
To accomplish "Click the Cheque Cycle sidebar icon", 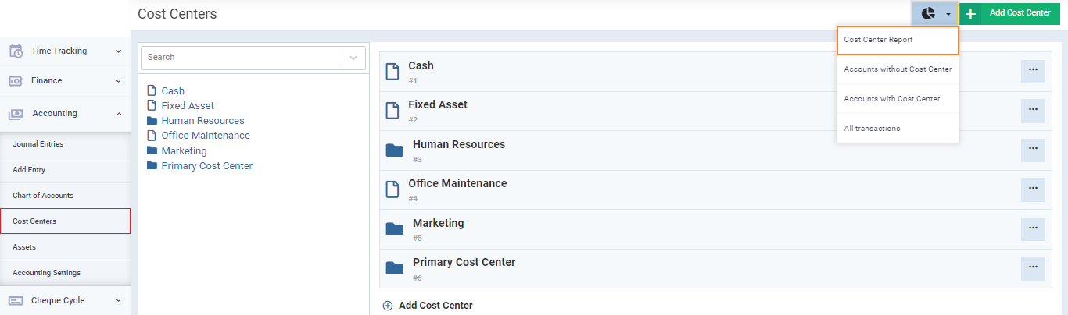I will click(16, 300).
